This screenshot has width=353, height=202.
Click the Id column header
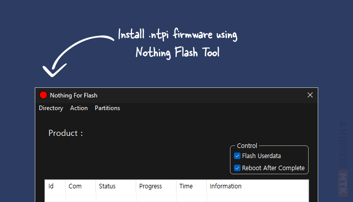[x=51, y=186]
